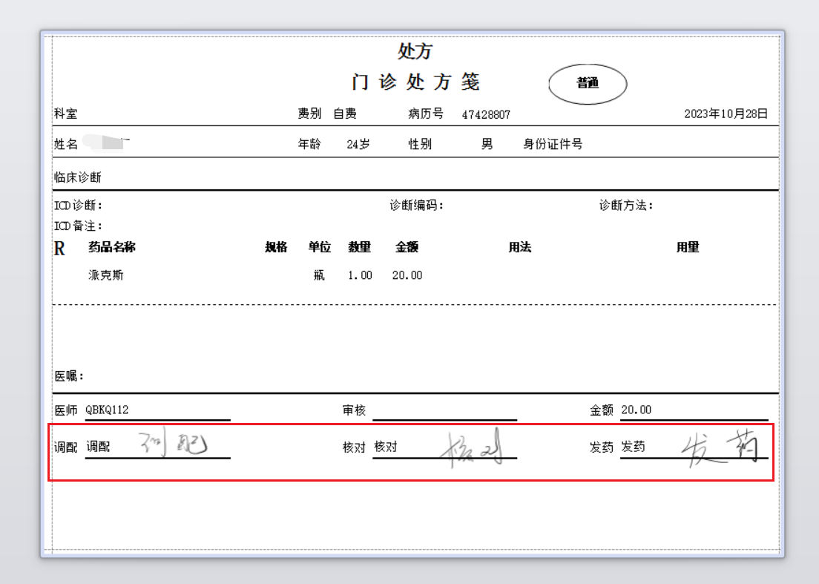
Task: Select the total 20.00 next to 金额 label
Action: 637,410
